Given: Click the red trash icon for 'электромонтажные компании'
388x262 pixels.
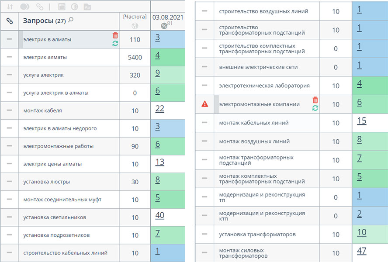Looking at the screenshot, I should click(315, 100).
